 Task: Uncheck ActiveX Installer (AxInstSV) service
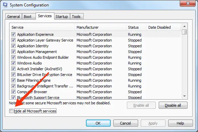[x=14, y=69]
